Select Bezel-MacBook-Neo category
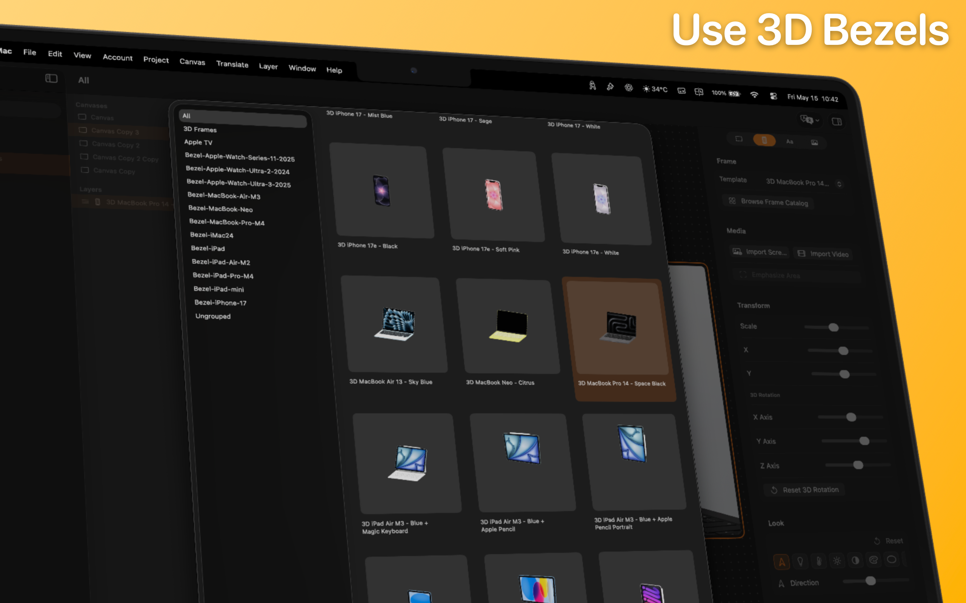The width and height of the screenshot is (966, 603). [221, 209]
